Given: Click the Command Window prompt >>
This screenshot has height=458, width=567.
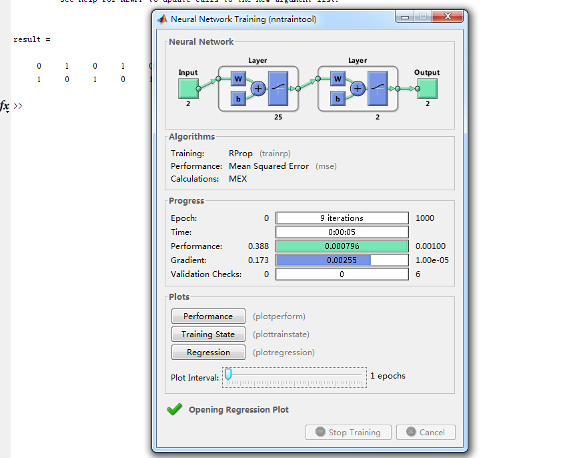Looking at the screenshot, I should pyautogui.click(x=18, y=105).
